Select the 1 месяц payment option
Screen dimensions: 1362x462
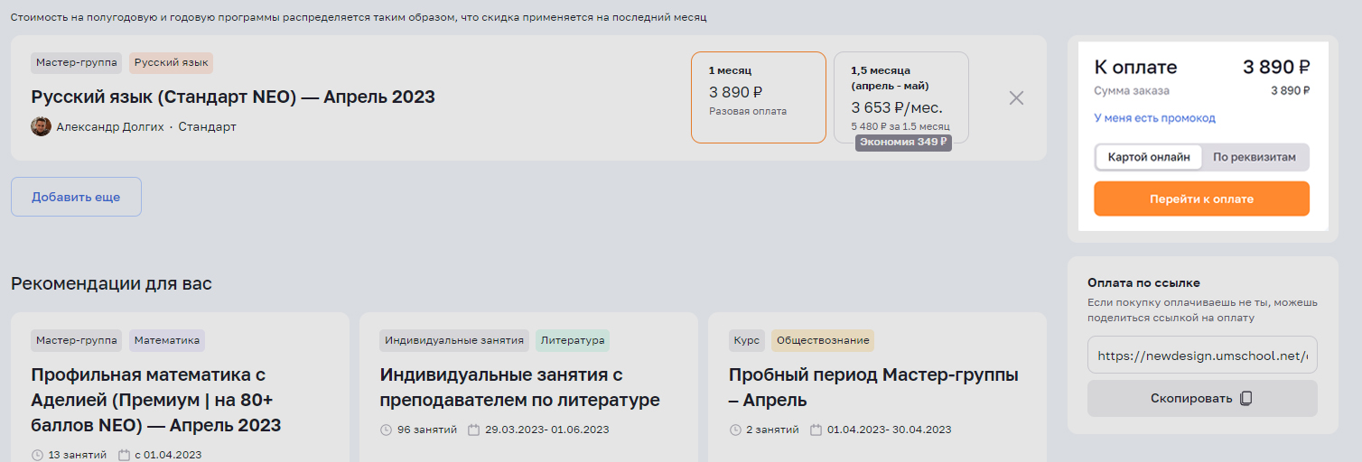click(x=759, y=97)
